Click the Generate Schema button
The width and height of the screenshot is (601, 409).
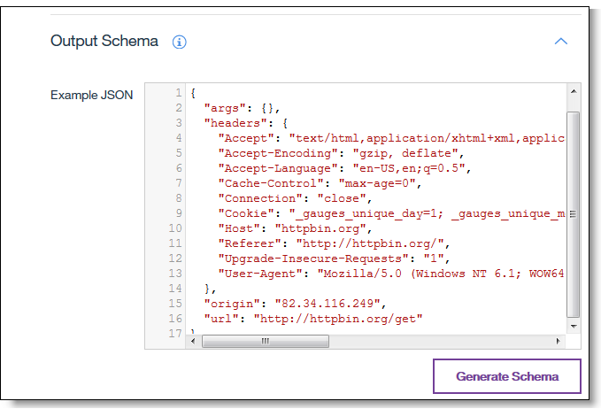coord(507,376)
